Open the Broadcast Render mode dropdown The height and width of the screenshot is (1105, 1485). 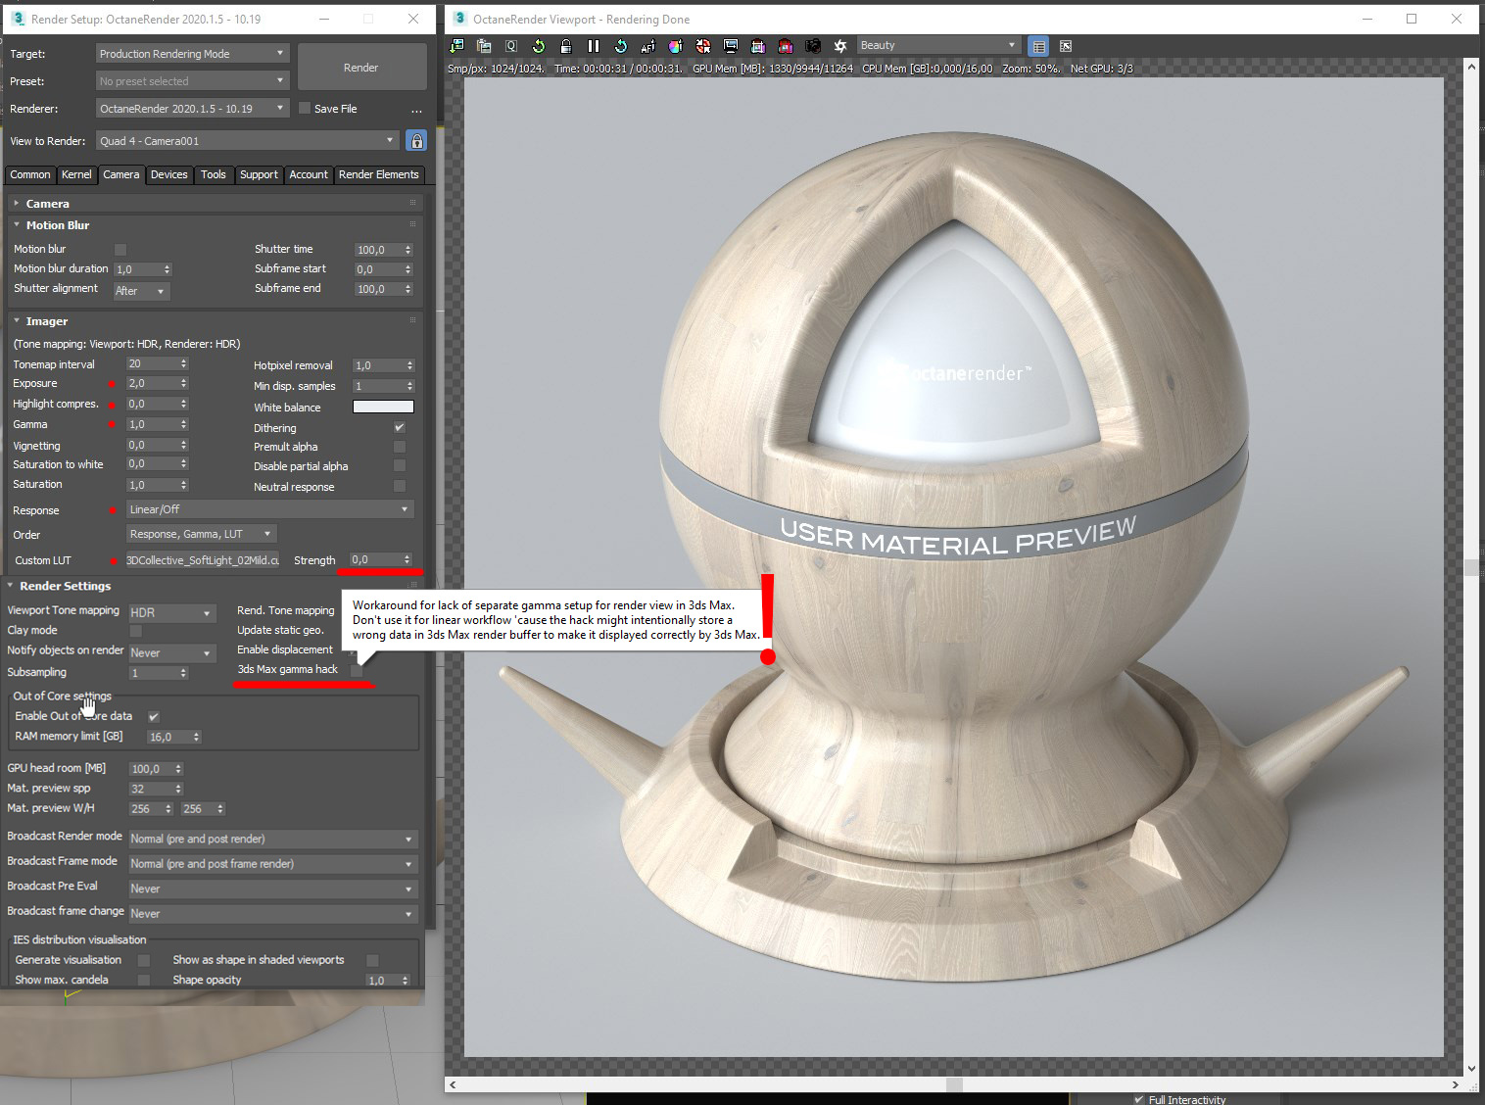[273, 840]
